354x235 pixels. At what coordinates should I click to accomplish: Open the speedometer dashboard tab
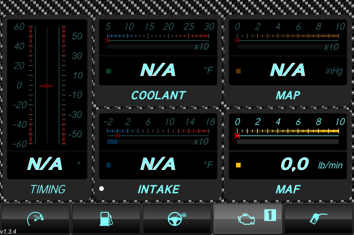35,219
